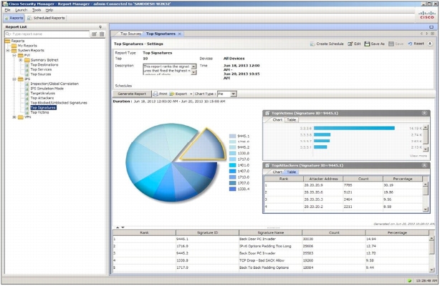The width and height of the screenshot is (440, 286).
Task: Click the Reset settings button
Action: tap(416, 44)
